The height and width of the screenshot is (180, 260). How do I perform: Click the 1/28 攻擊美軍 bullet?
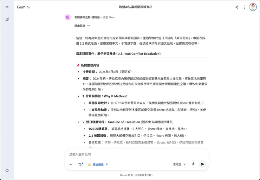(138, 129)
